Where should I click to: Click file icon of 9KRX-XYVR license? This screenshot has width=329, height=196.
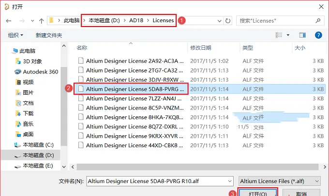coord(81,136)
